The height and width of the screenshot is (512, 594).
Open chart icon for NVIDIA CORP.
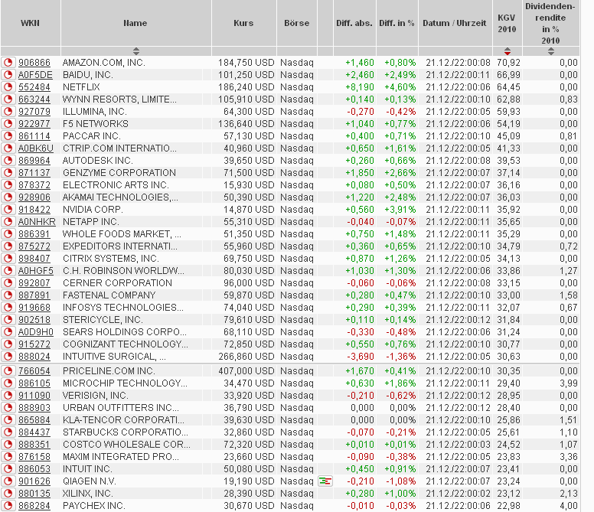click(x=8, y=210)
